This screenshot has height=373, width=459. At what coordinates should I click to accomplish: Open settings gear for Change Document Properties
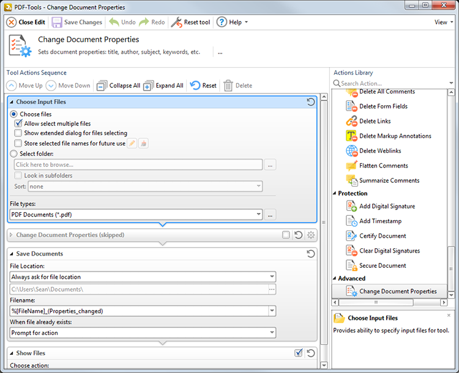311,235
